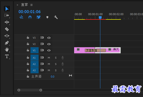Click zoom scrollbar left handle
This screenshot has height=97, width=143.
[19, 90]
